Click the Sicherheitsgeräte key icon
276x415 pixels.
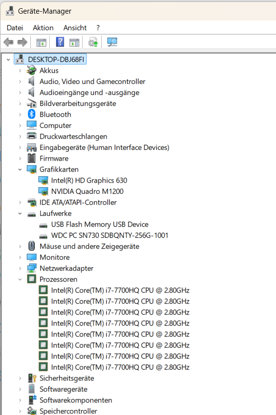point(32,378)
